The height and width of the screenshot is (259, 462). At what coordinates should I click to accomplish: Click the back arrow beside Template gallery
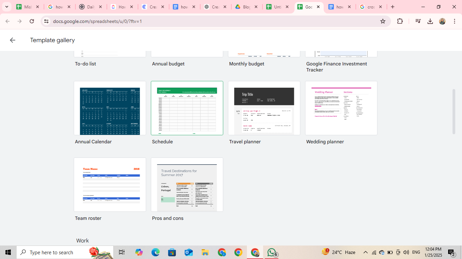coord(13,40)
